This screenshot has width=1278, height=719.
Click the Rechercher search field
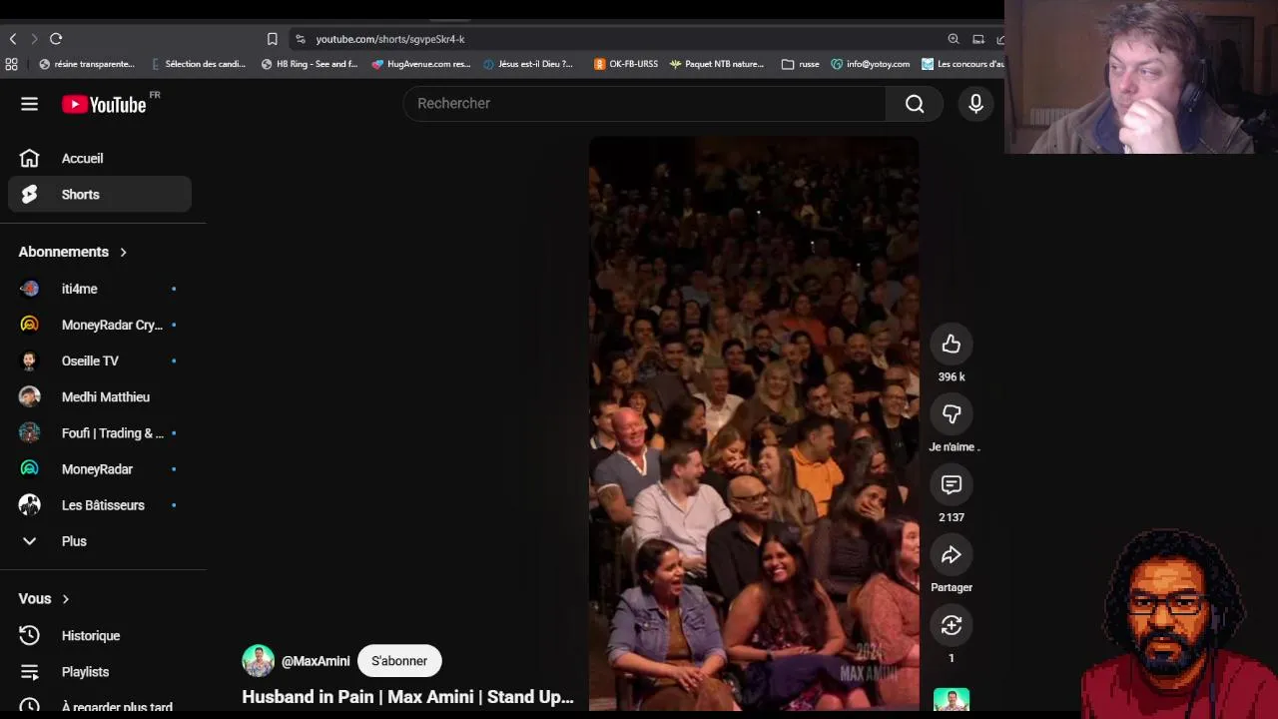[644, 103]
